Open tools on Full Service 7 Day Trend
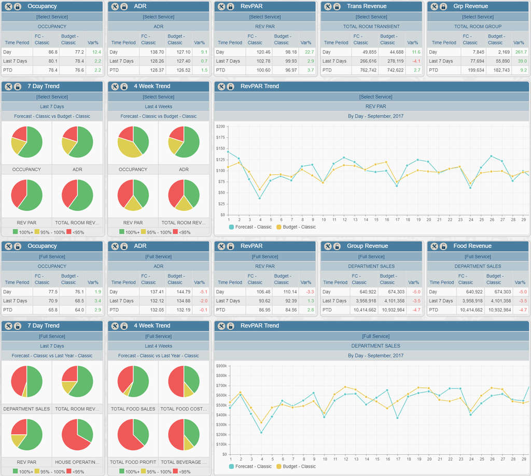 (x=8, y=326)
